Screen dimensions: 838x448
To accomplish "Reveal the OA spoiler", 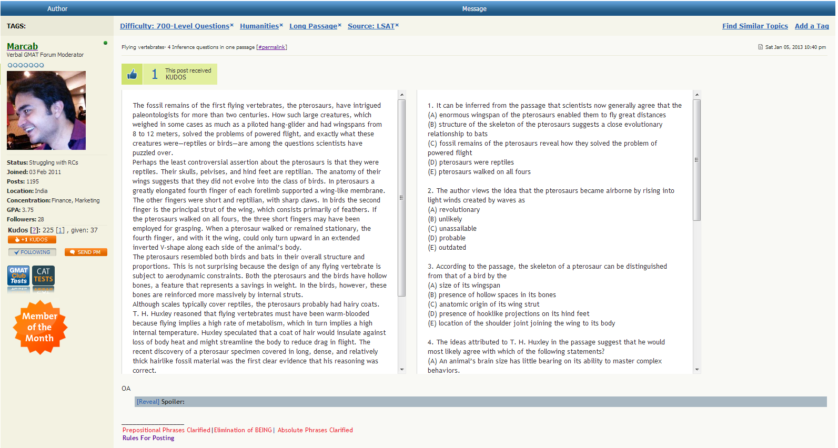I will click(148, 402).
